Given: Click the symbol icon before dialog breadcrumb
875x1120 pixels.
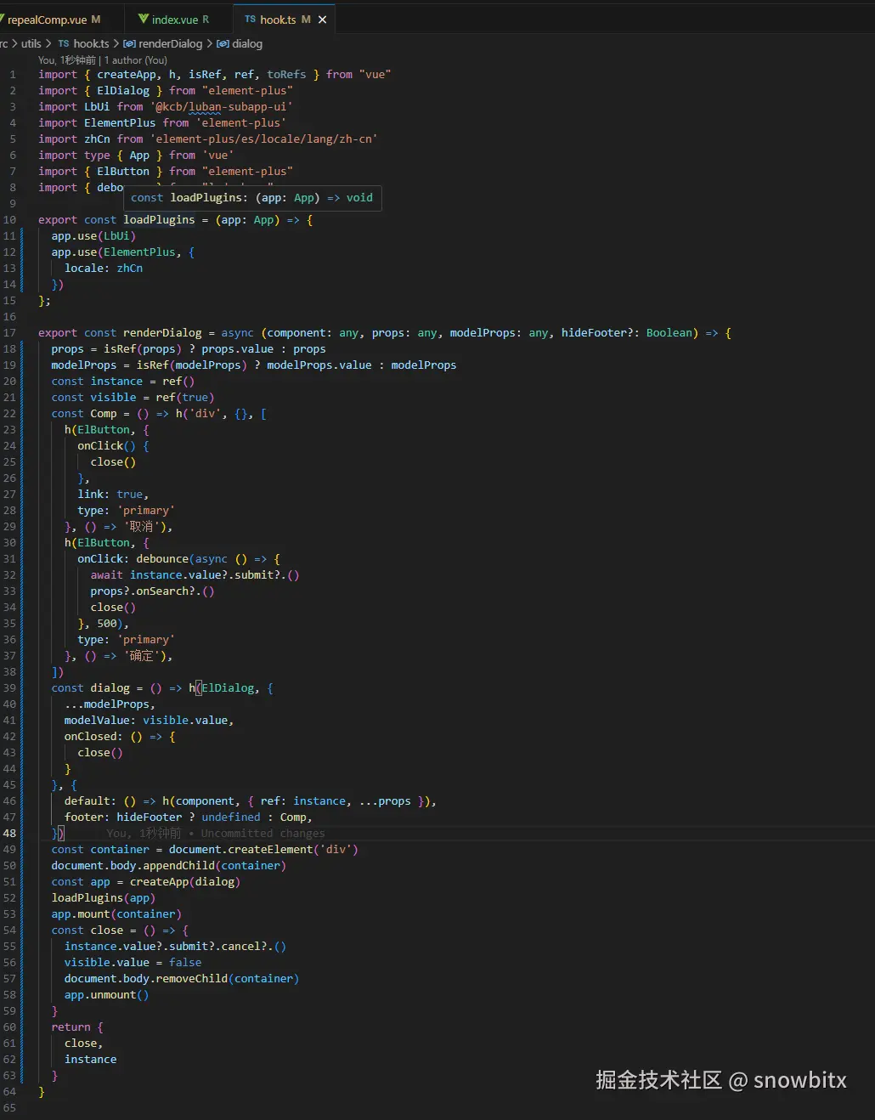Looking at the screenshot, I should point(223,43).
